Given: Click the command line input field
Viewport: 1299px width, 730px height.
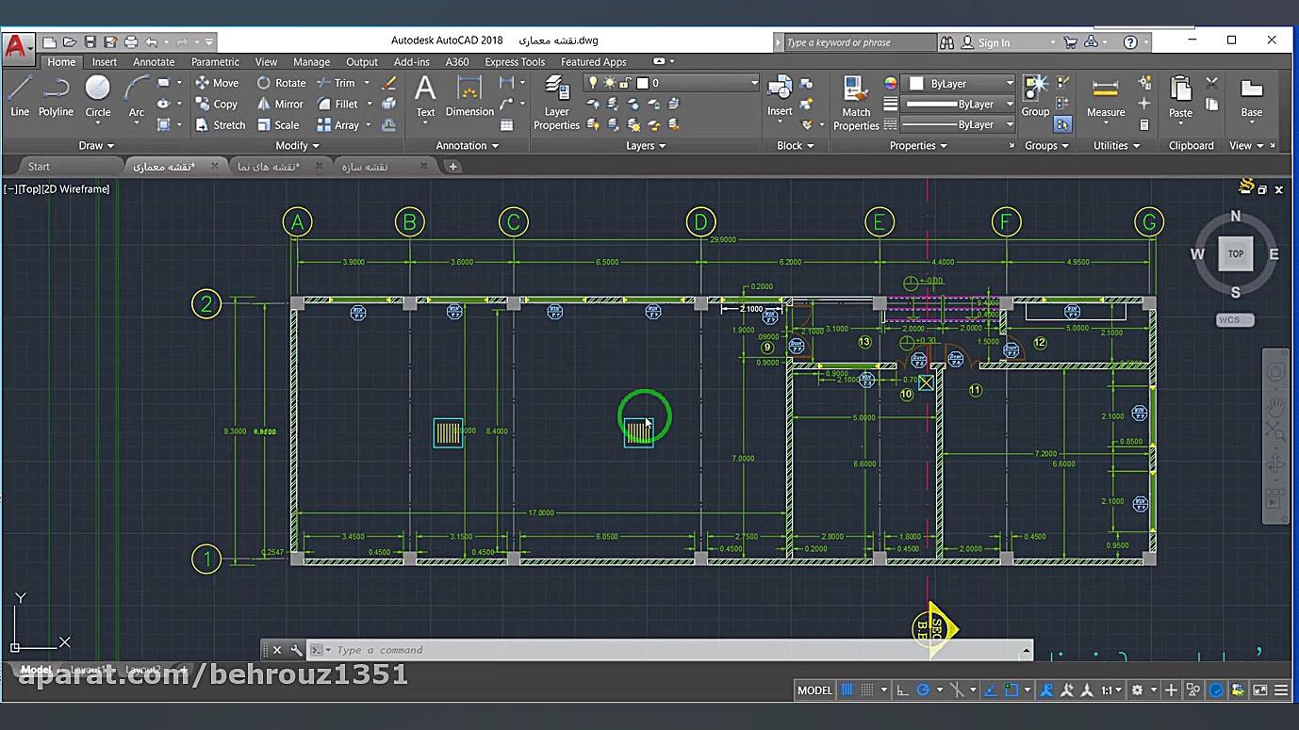Looking at the screenshot, I should 660,650.
